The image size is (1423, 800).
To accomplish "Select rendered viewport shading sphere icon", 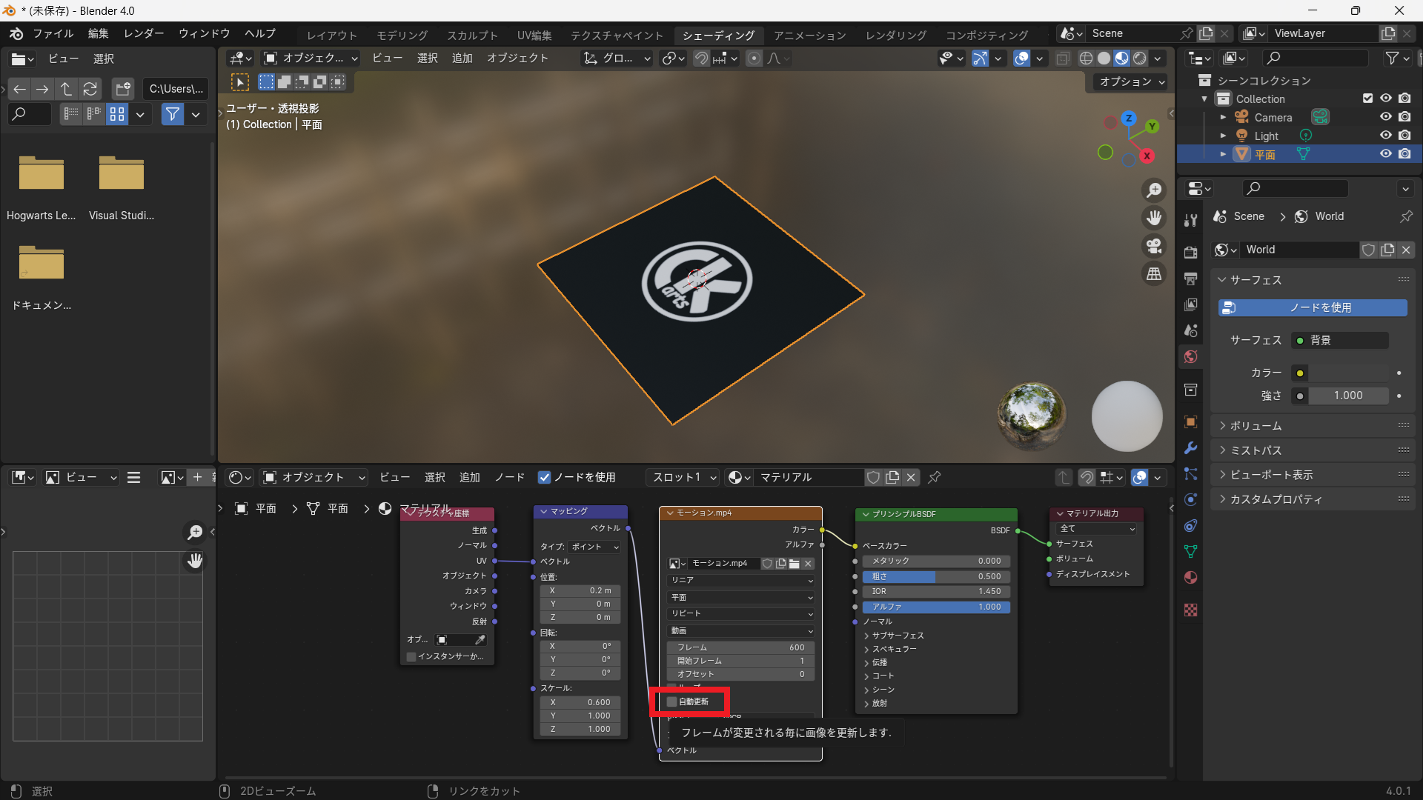I will [1140, 59].
